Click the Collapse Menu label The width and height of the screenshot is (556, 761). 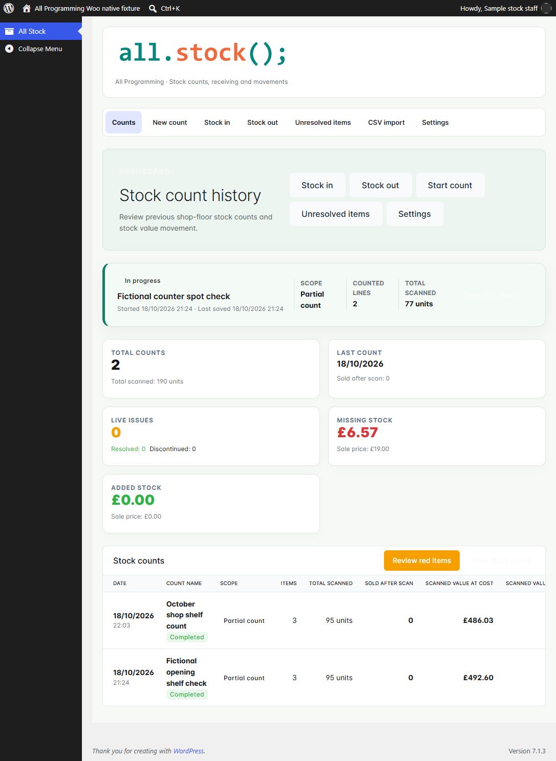click(x=40, y=49)
